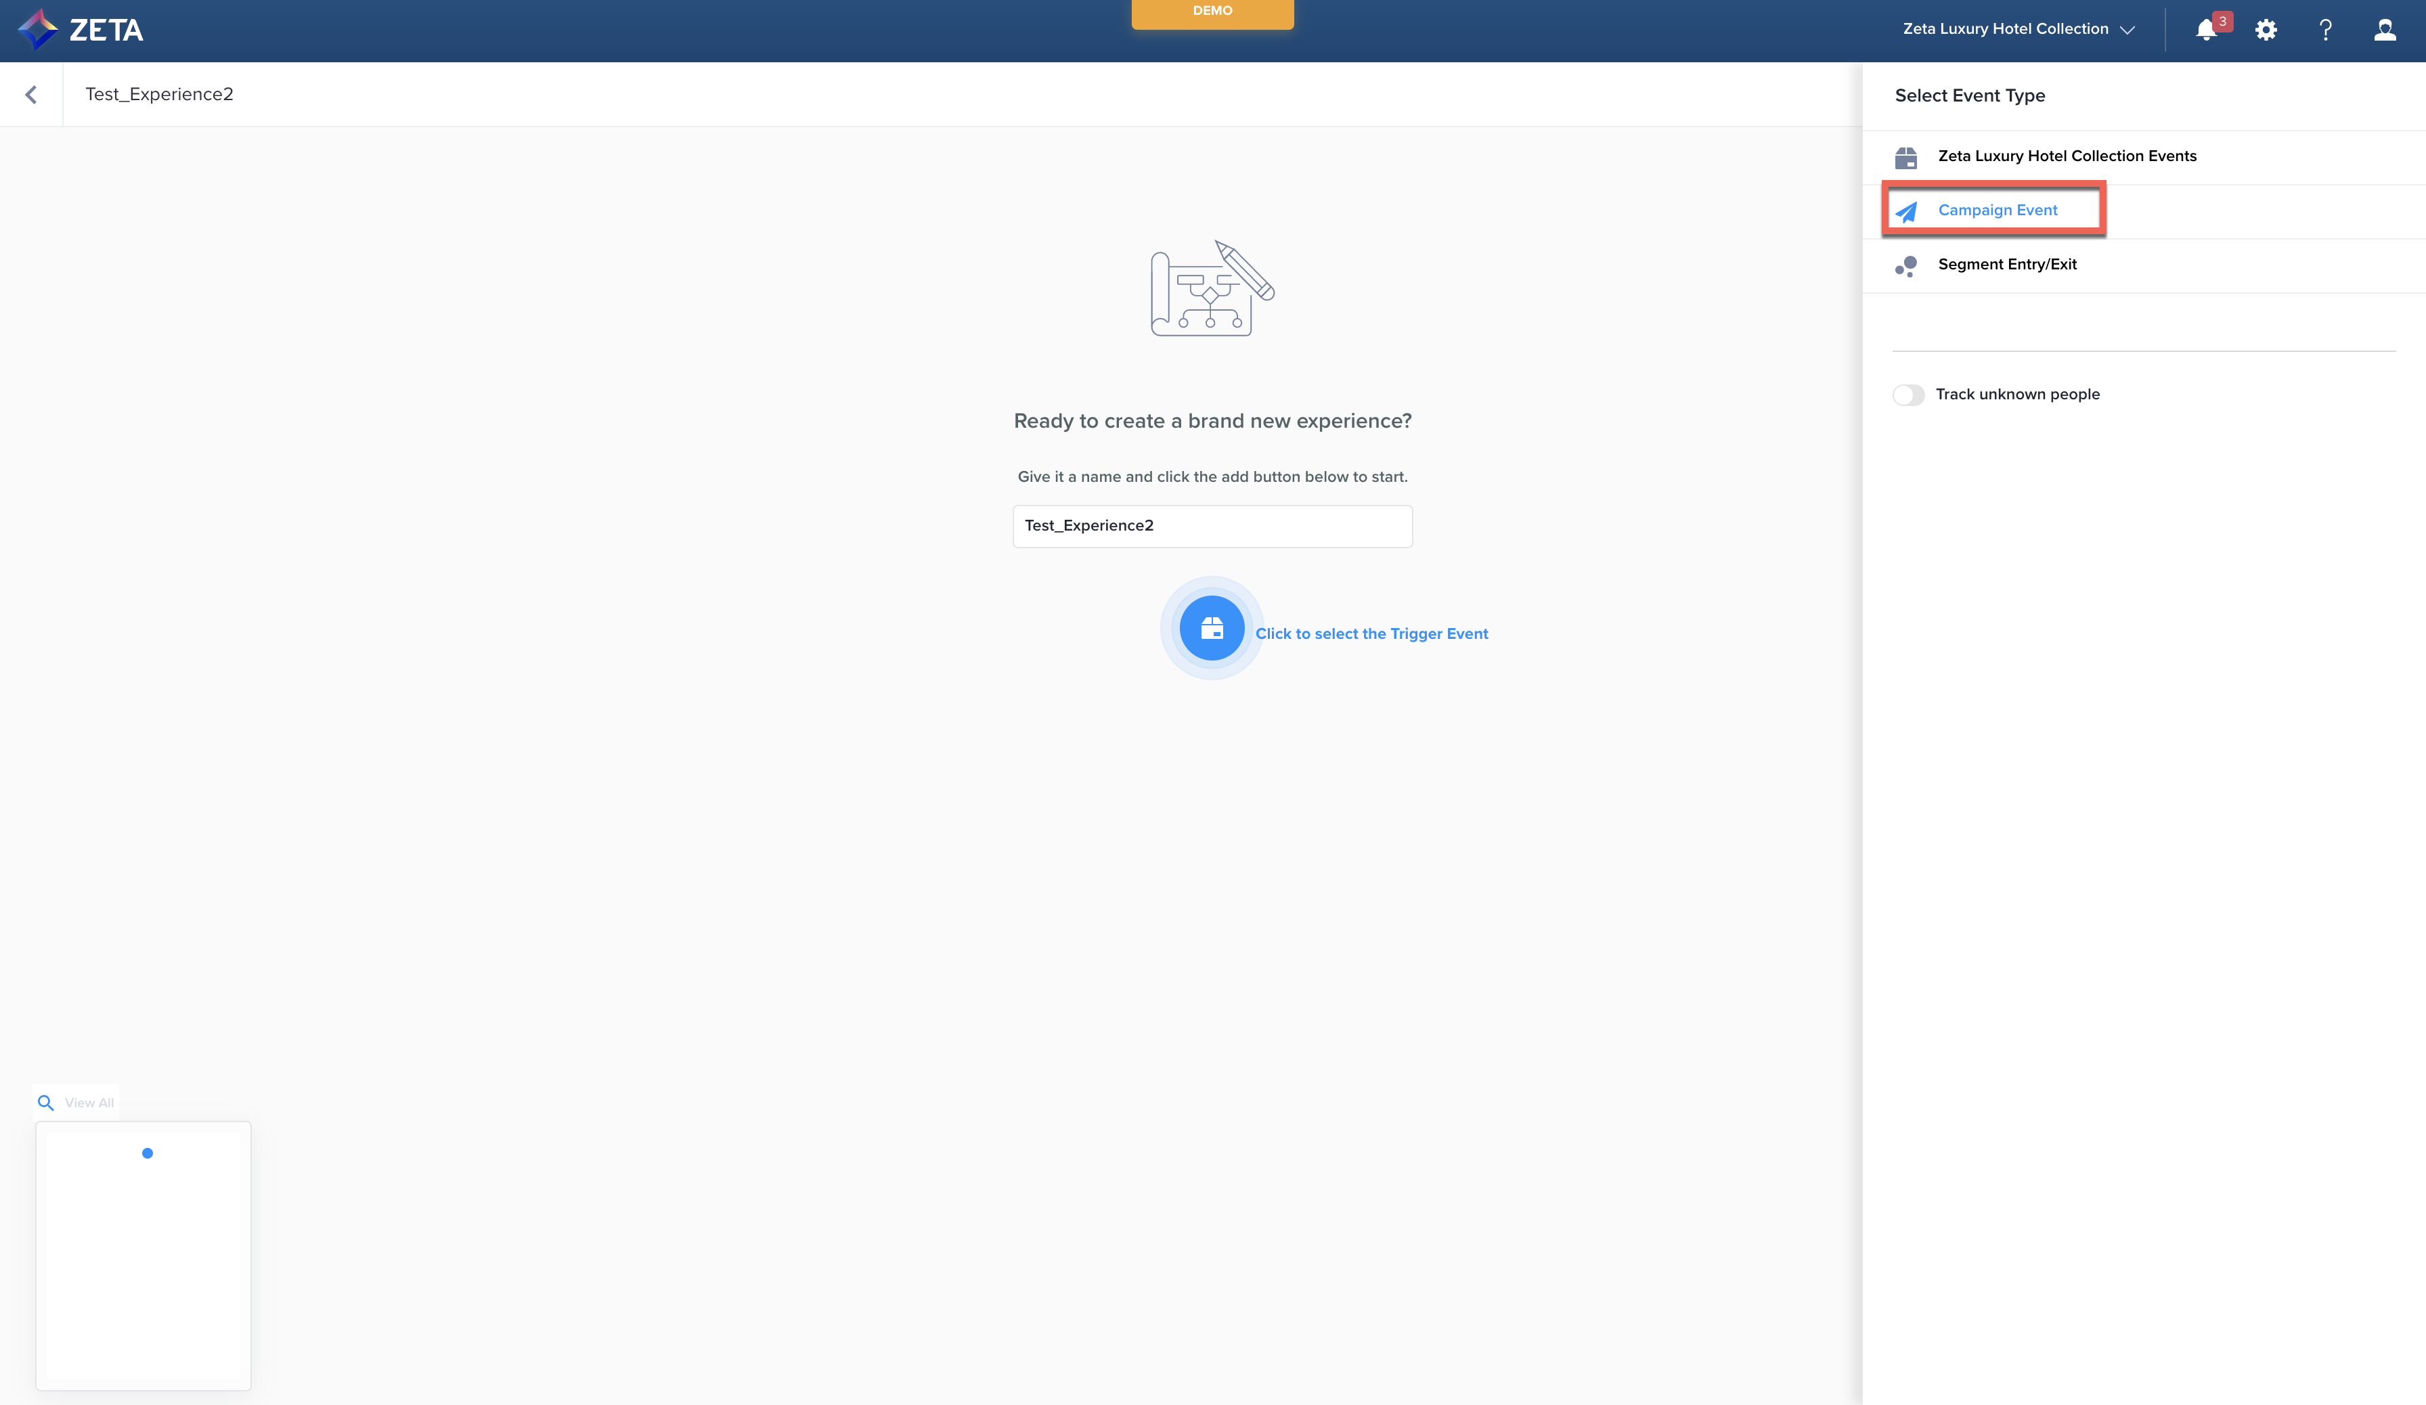The height and width of the screenshot is (1405, 2426).
Task: Click the red notification count badge
Action: click(x=2222, y=21)
